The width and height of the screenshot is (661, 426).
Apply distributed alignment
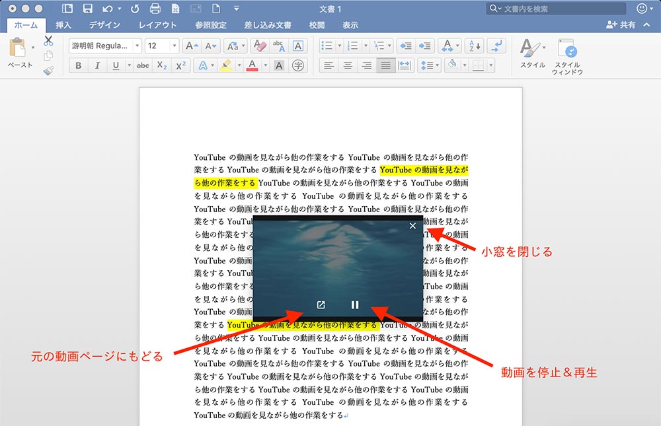point(405,65)
